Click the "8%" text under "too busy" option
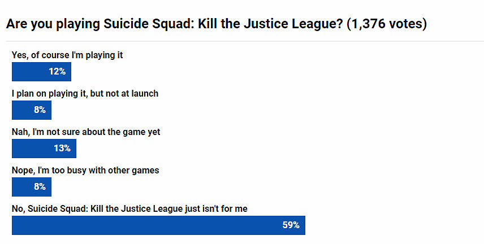This screenshot has width=484, height=244. pyautogui.click(x=40, y=187)
